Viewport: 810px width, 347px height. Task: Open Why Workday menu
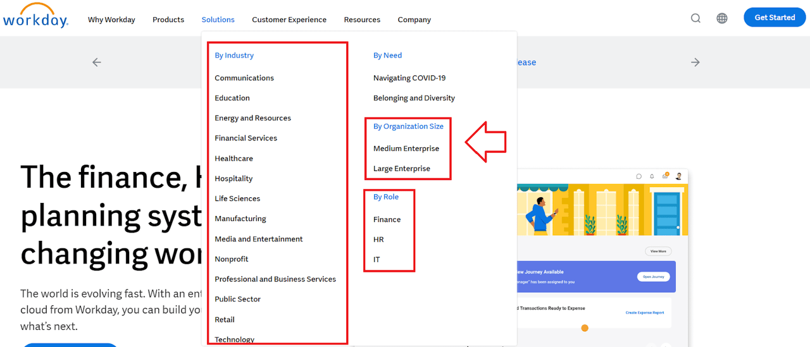pyautogui.click(x=111, y=20)
